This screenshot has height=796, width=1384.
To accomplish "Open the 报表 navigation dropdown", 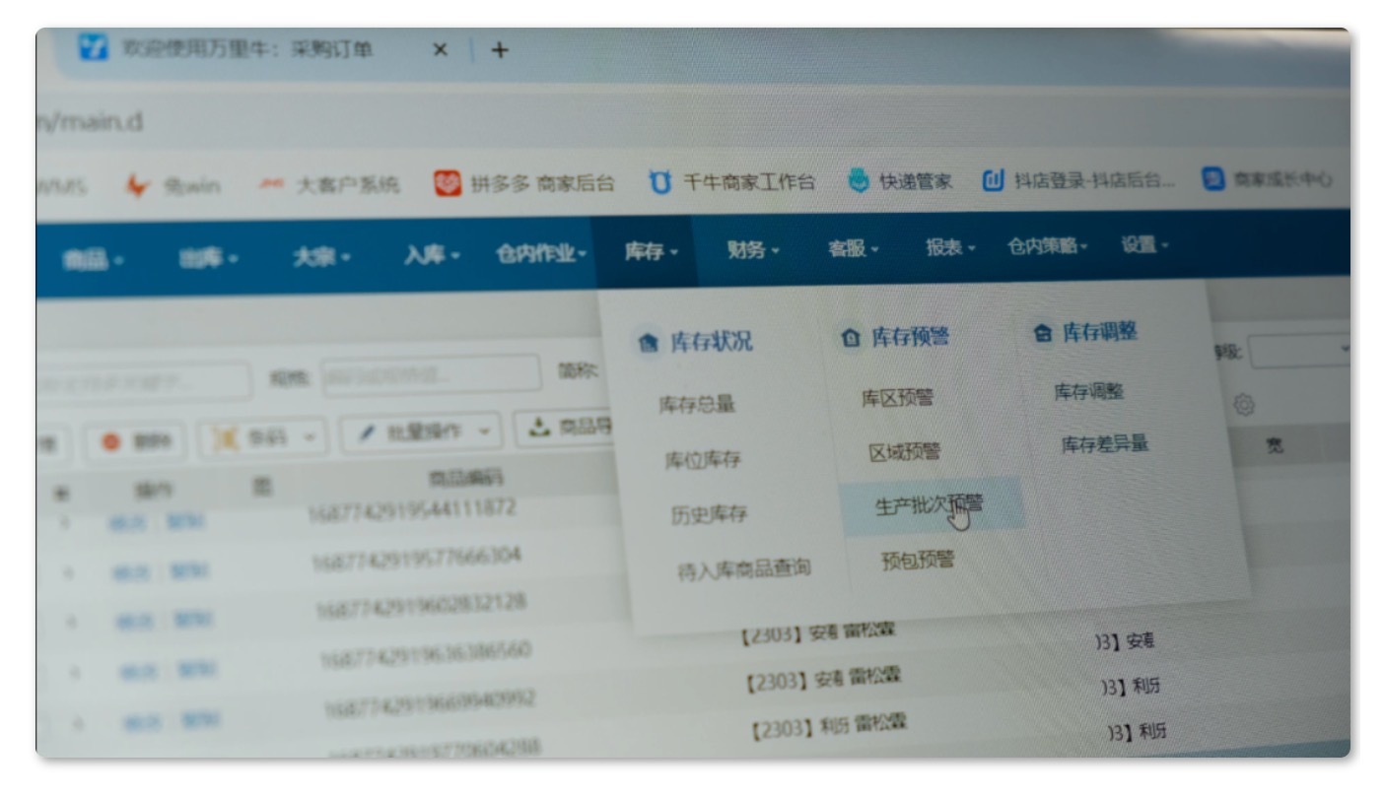I will pos(949,248).
